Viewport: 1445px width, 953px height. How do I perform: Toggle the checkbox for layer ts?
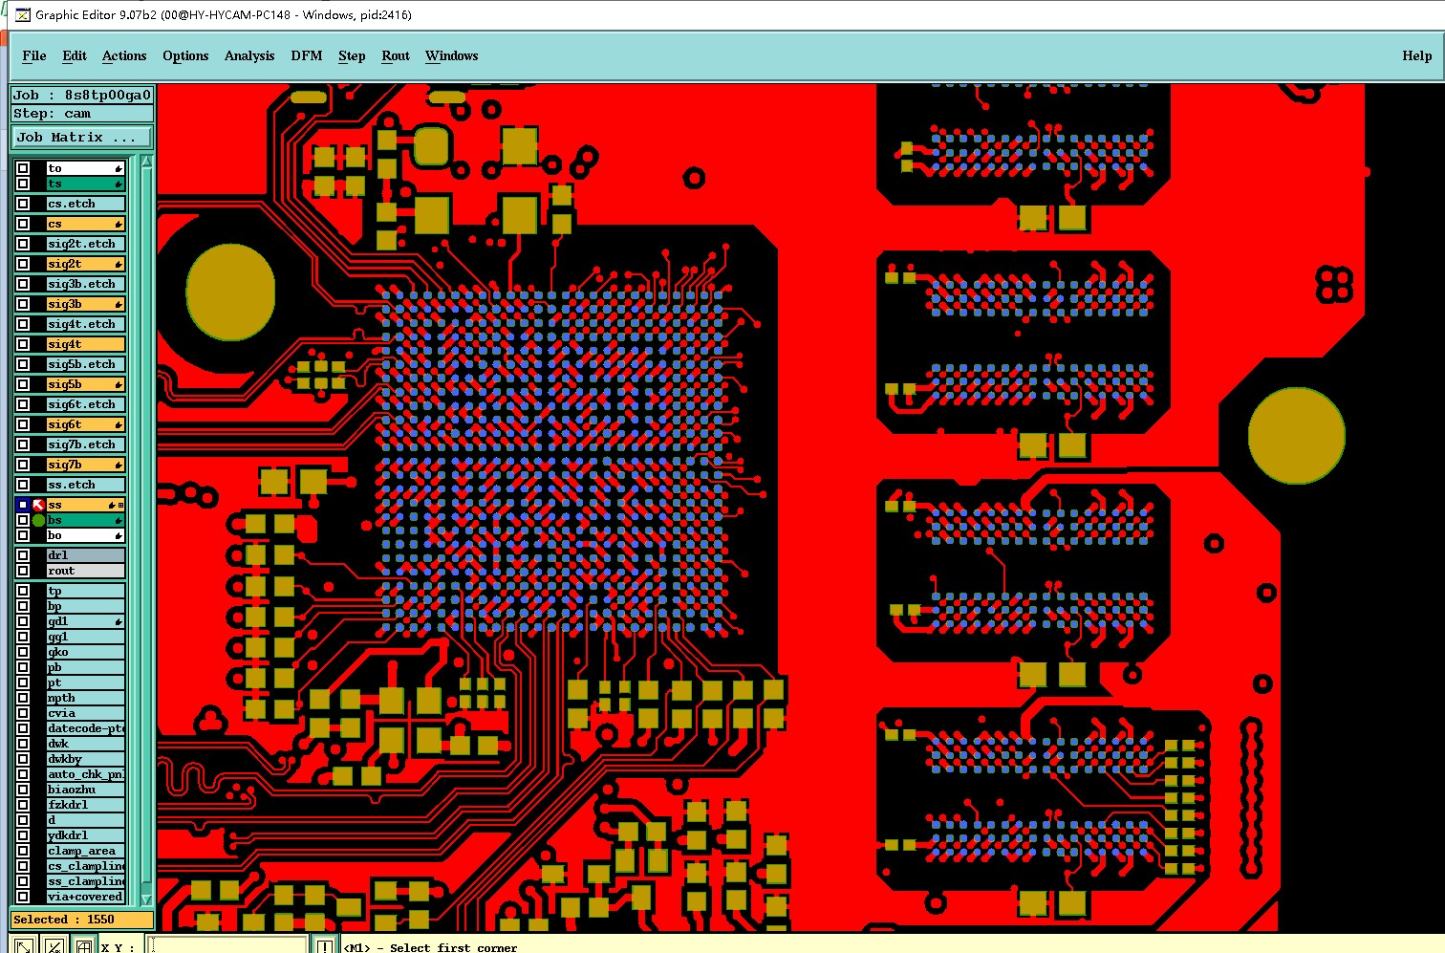coord(23,184)
